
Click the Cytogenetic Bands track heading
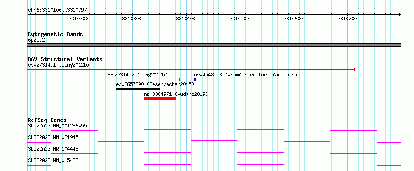pos(55,34)
